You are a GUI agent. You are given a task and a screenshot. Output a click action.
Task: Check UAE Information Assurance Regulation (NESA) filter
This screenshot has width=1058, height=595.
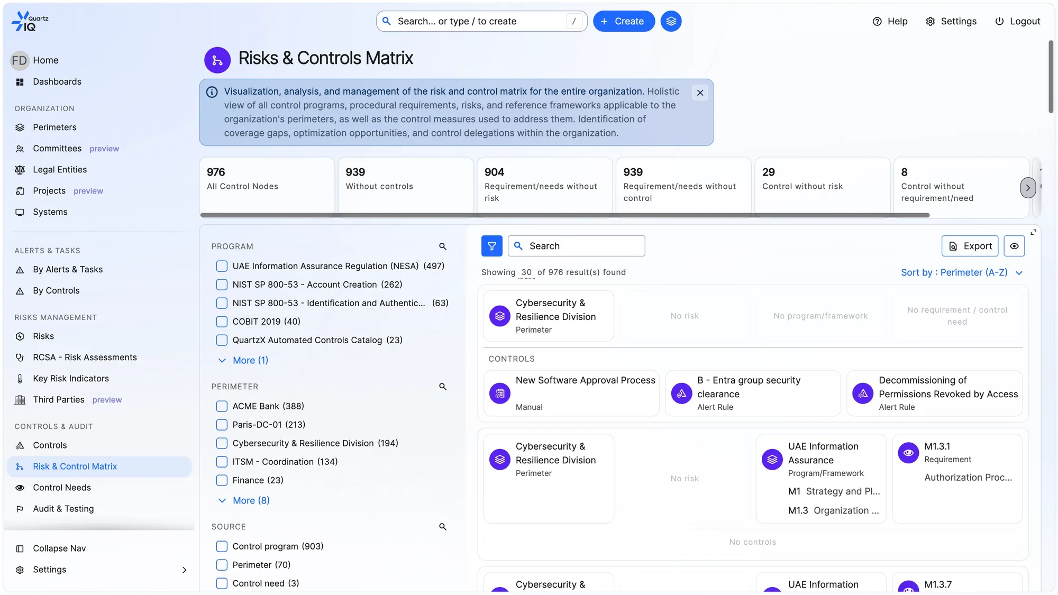coord(222,266)
